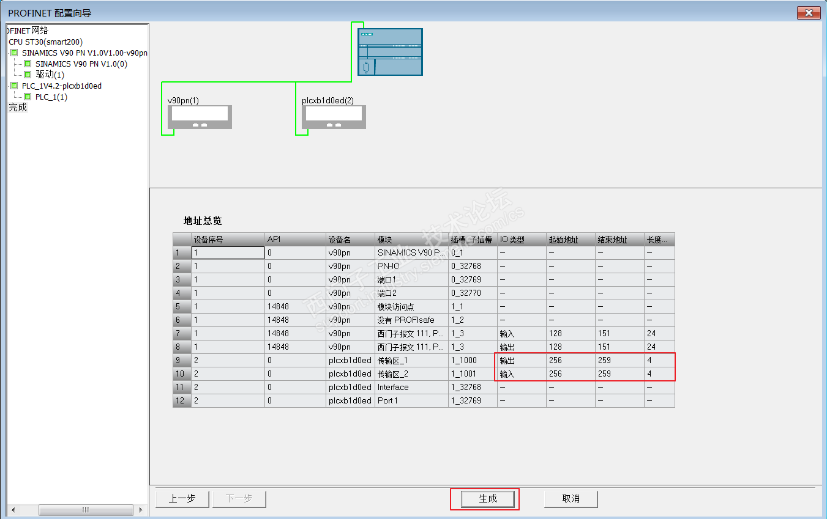Click the IO 类型 column header
This screenshot has width=827, height=519.
pos(522,240)
